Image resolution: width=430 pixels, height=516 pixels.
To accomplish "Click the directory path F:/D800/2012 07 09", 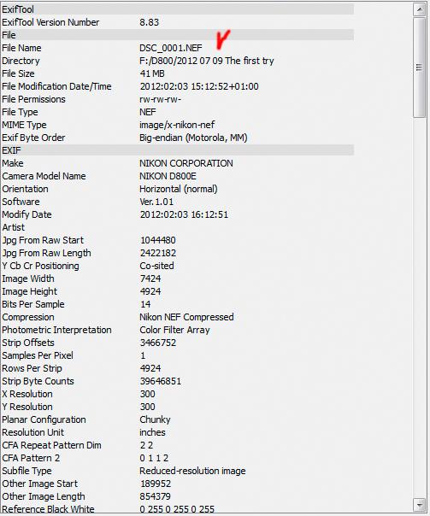I will pos(181,61).
